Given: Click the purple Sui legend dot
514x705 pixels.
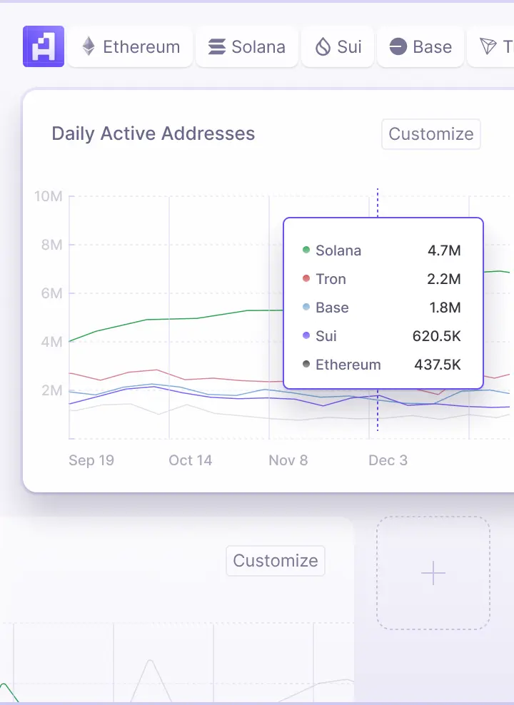Looking at the screenshot, I should click(x=306, y=335).
